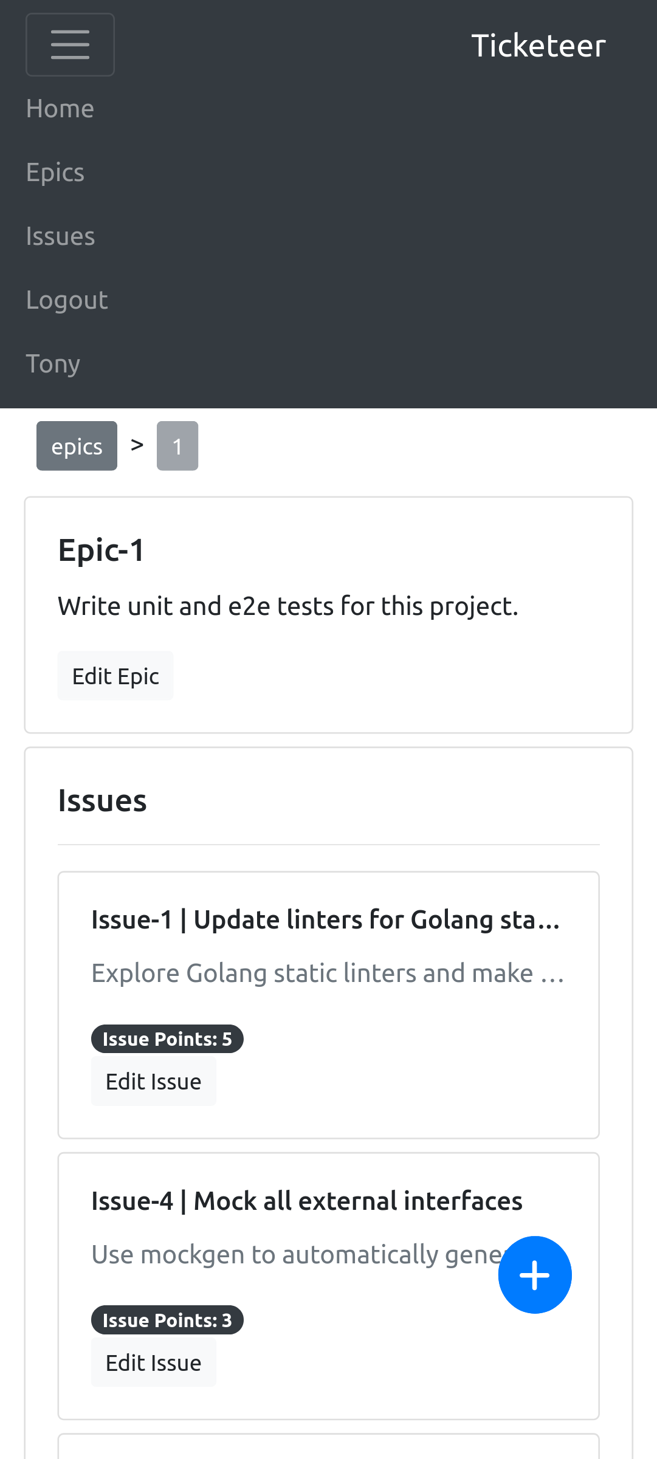
Task: Click the floating blue plus button
Action: pyautogui.click(x=535, y=1274)
